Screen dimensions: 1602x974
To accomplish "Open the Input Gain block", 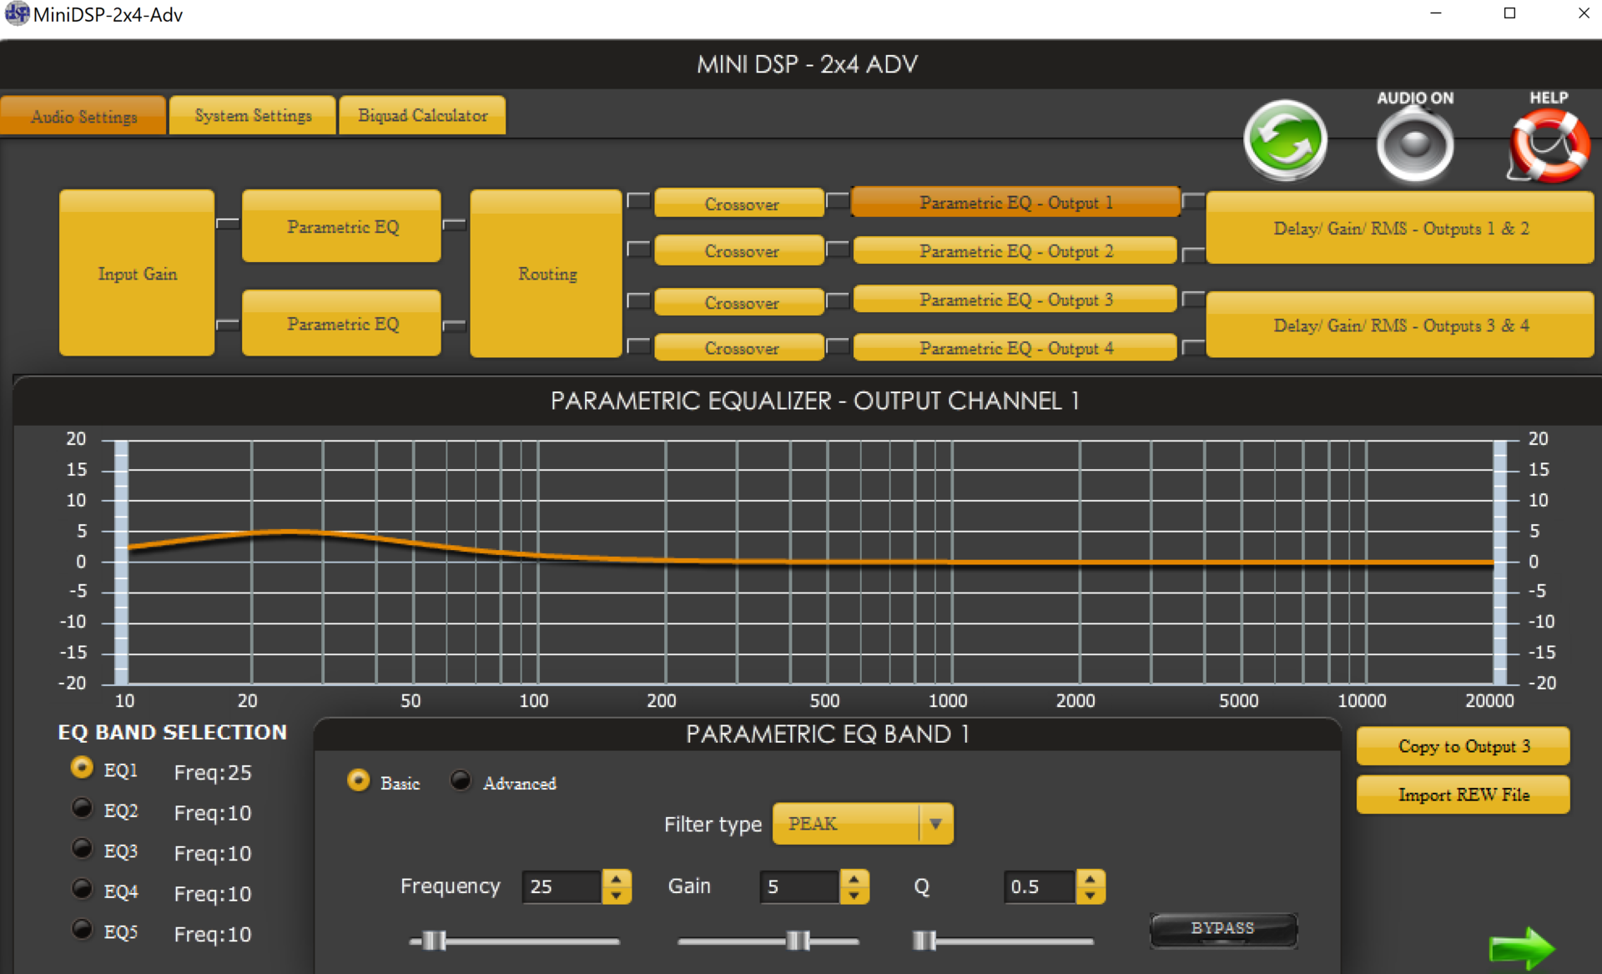I will (x=137, y=274).
